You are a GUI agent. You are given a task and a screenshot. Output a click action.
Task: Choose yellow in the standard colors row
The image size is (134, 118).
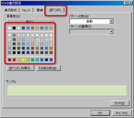pos(23,60)
